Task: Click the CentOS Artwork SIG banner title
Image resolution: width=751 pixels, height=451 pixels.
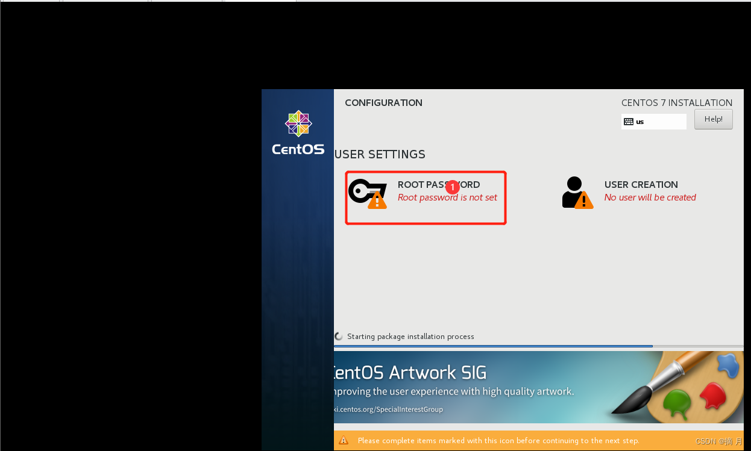Action: (410, 372)
